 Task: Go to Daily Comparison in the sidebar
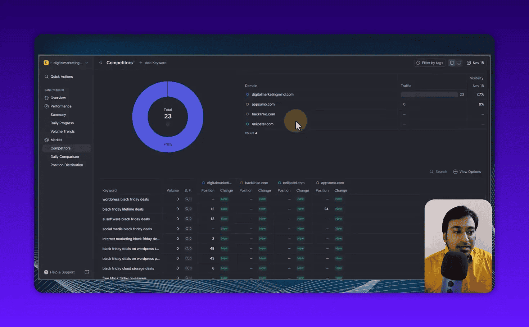(x=64, y=156)
